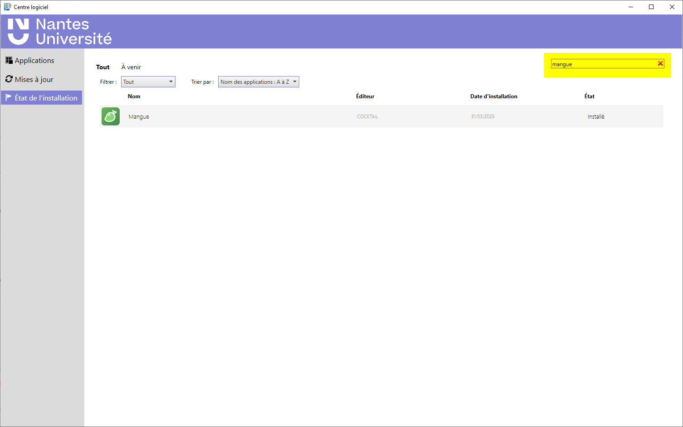Change sorting with the Nom des applications combo box
Viewport: 683px width, 427px height.
[259, 82]
